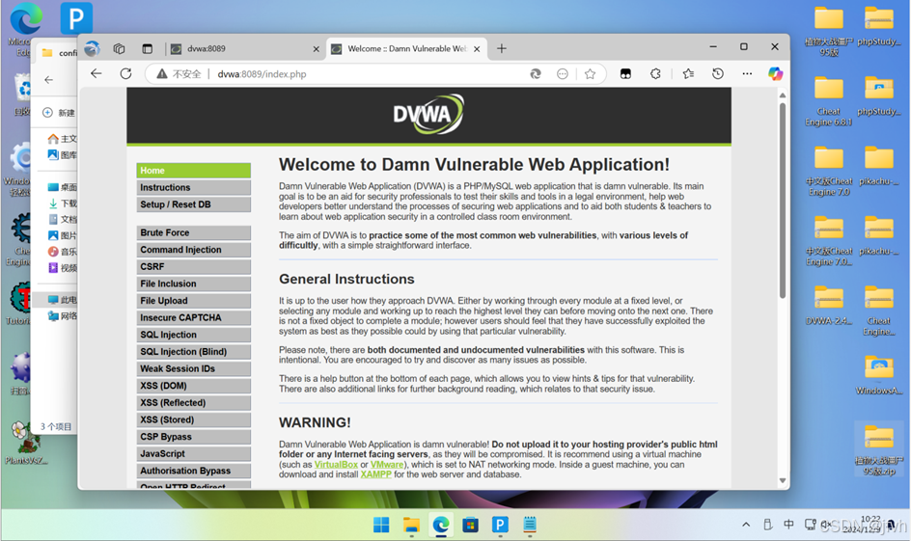Click the page scrollbar down arrow
Viewport: 911px width, 541px height.
[783, 480]
